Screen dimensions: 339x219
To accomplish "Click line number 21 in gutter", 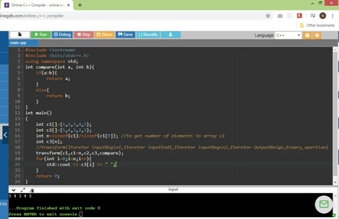I will pos(18,164).
